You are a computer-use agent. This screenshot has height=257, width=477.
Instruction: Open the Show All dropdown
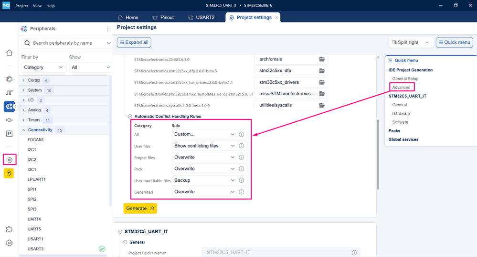tap(90, 67)
